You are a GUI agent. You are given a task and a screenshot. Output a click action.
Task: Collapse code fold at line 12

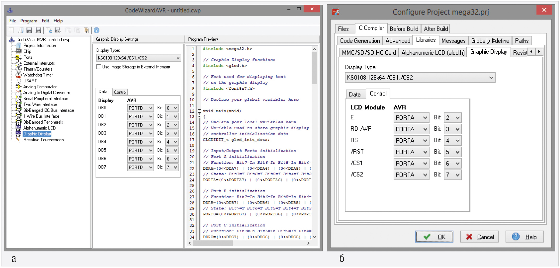(199, 111)
